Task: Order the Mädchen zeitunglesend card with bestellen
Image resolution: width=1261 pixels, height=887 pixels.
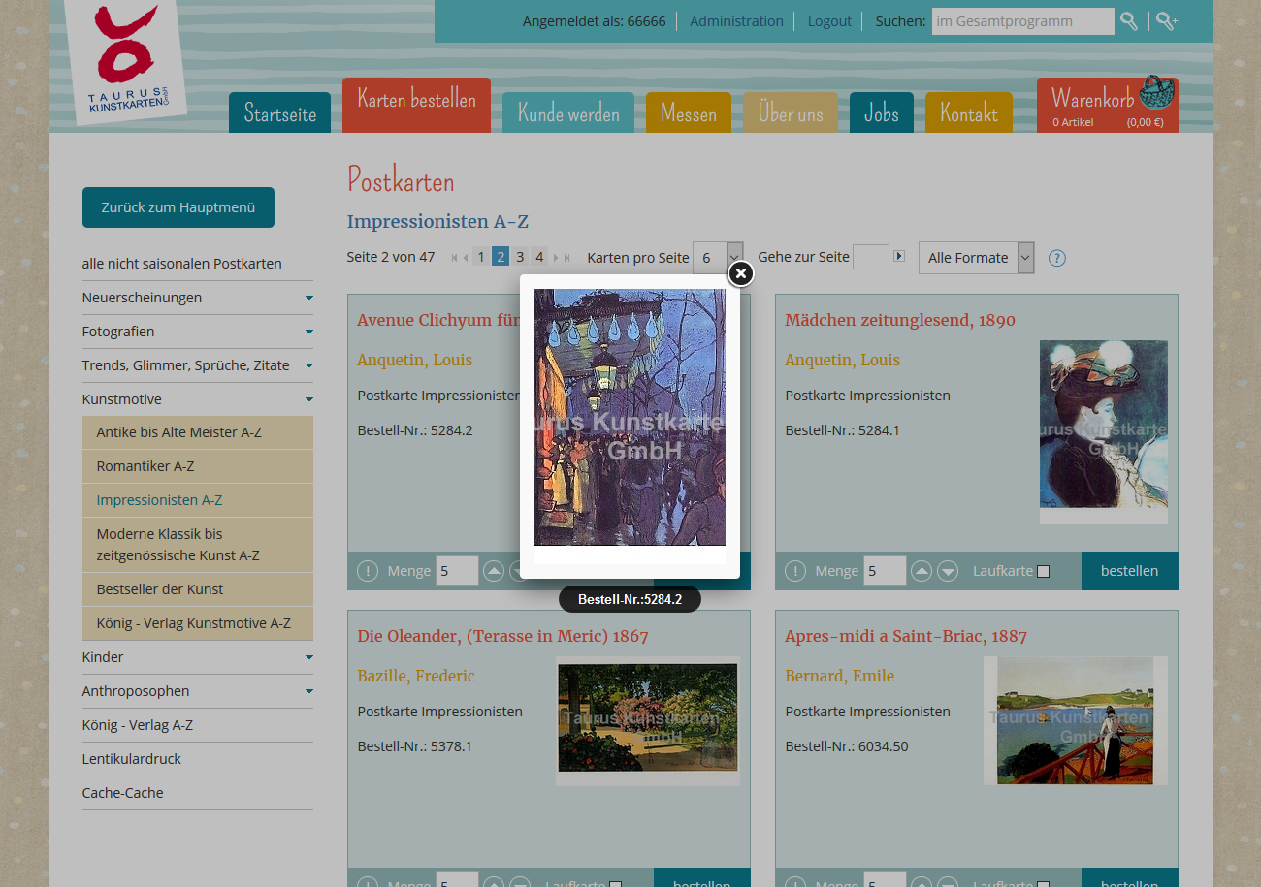Action: coord(1130,571)
